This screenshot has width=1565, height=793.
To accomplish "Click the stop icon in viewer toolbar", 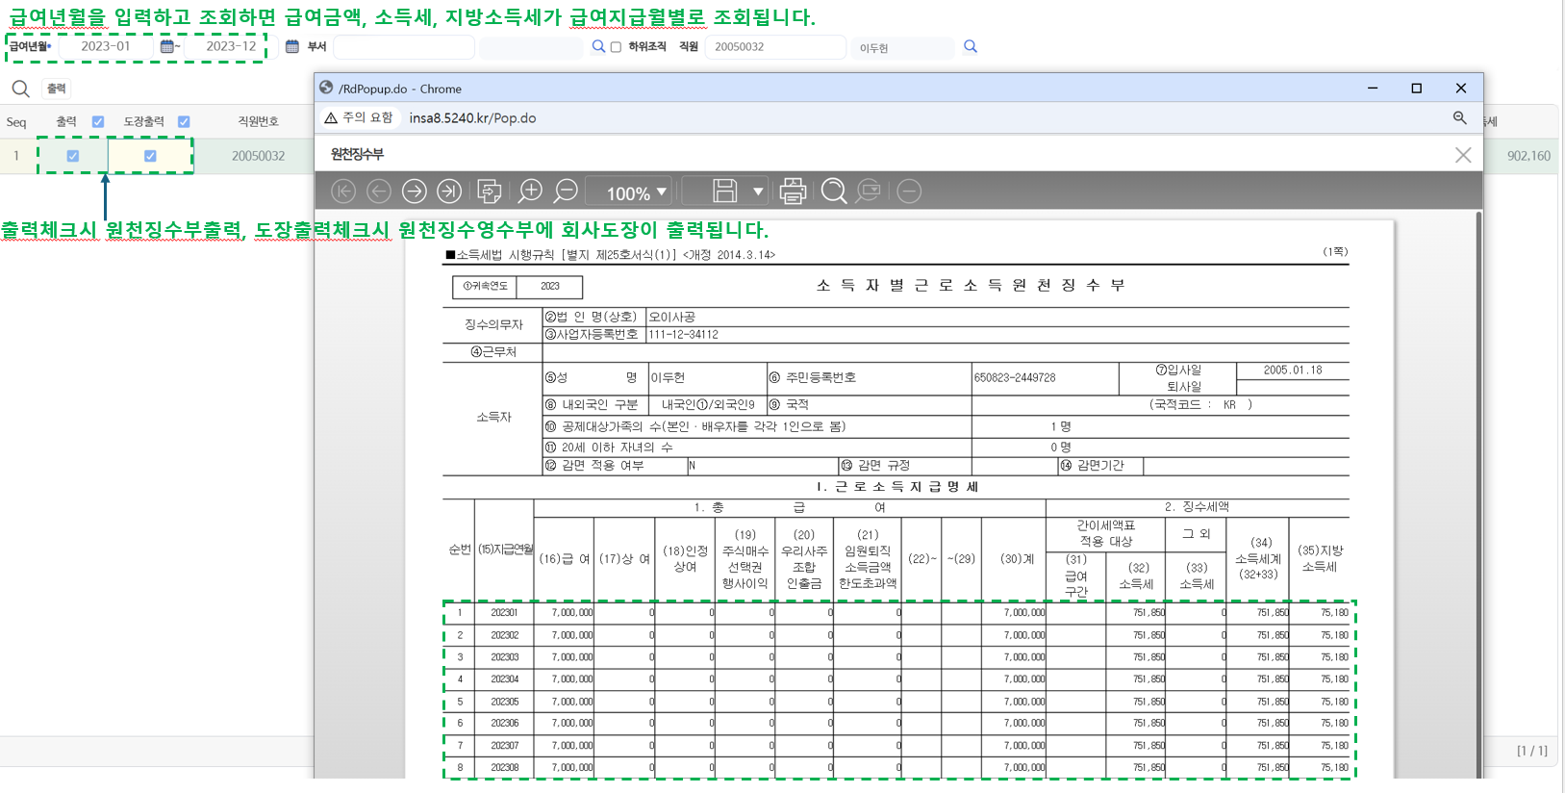I will 909,192.
